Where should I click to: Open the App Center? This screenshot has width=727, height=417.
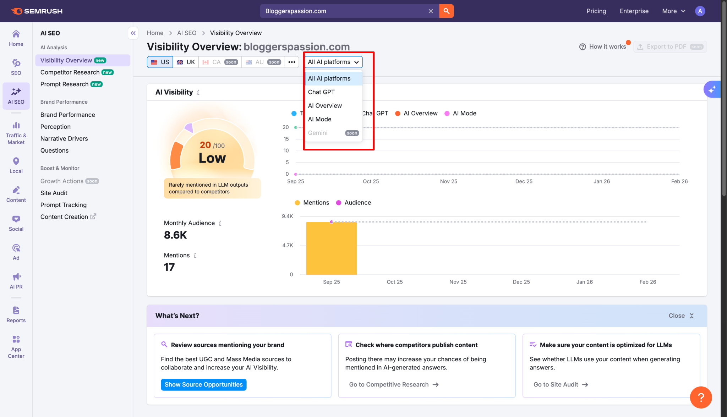pyautogui.click(x=16, y=345)
